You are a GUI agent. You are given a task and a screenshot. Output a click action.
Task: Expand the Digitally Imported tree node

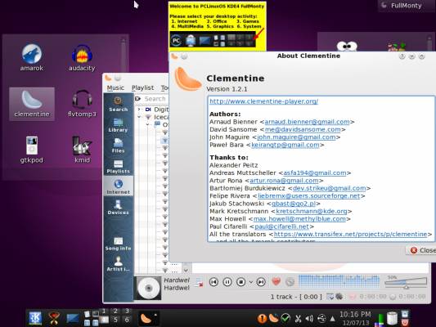pyautogui.click(x=139, y=110)
